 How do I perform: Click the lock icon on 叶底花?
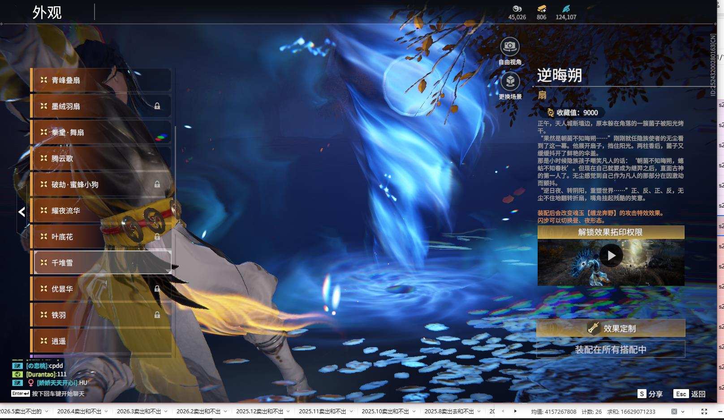pyautogui.click(x=157, y=237)
